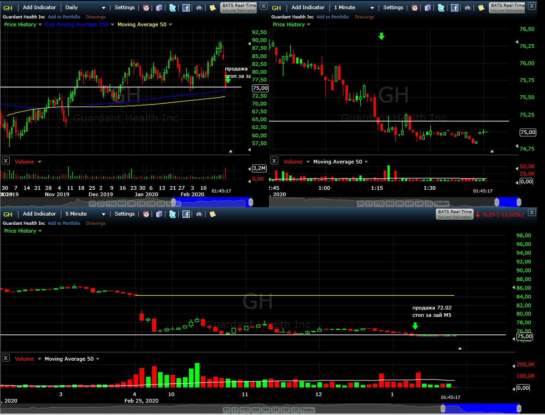Open the yellow sticky note in 1 Minute chart
This screenshot has height=415, width=545.
[481, 8]
